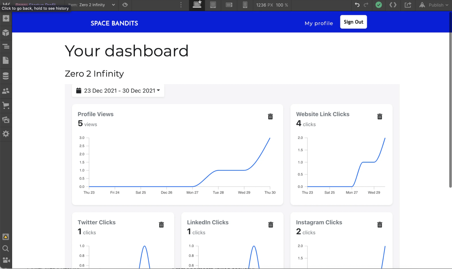
Task: Click the Instagram Clicks title
Action: tap(319, 222)
